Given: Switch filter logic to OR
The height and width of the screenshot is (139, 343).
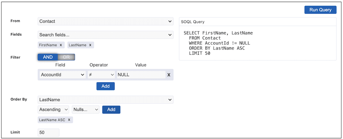Looking at the screenshot, I should [66, 57].
